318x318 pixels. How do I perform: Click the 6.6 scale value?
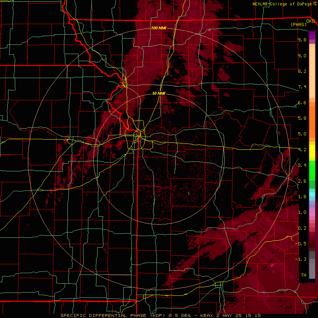pos(302,102)
